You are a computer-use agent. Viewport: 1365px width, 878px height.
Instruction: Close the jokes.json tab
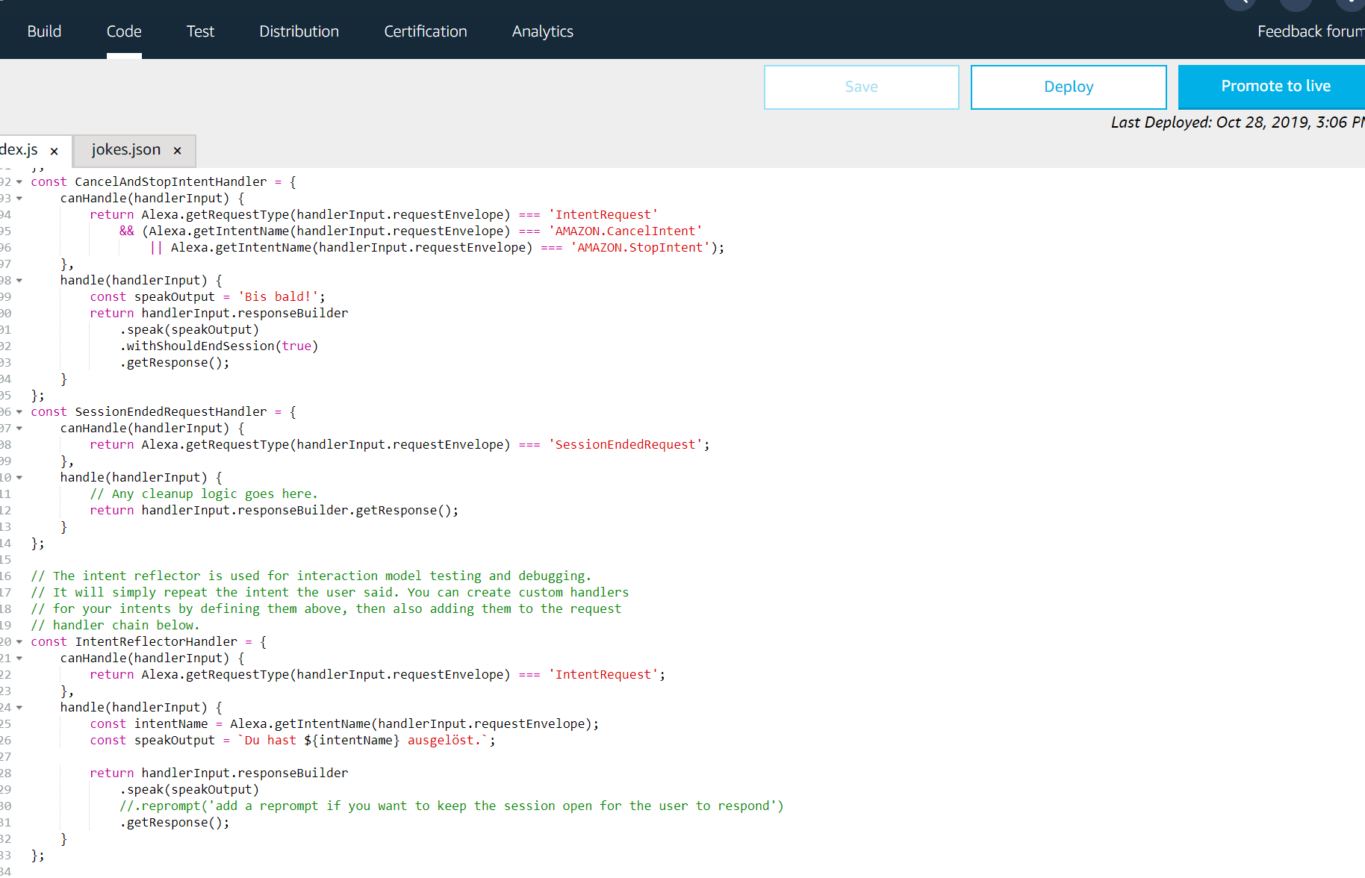(x=178, y=151)
